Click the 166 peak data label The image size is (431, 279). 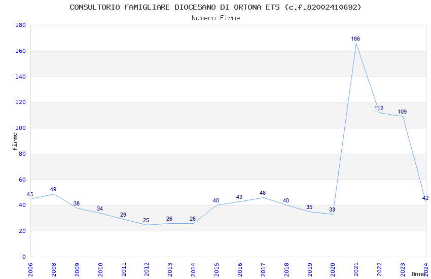coord(355,39)
